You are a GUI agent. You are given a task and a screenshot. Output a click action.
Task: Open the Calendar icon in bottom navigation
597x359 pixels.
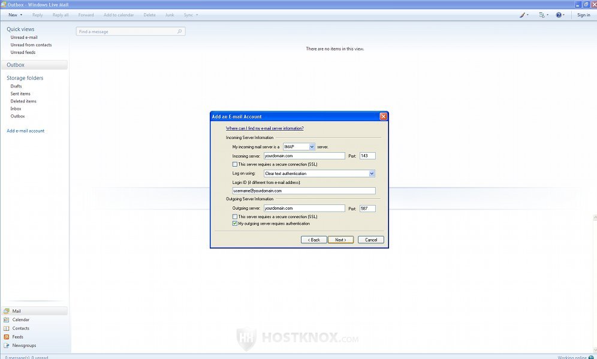[x=7, y=320]
